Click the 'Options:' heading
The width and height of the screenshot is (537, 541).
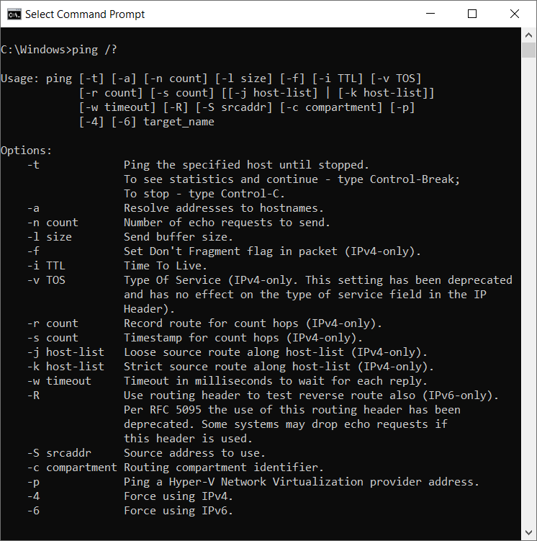coord(26,151)
